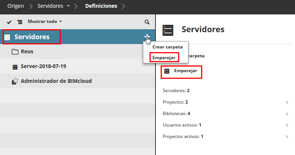Viewport: 295px width, 155px height.
Task: Click the tree list view icon
Action: click(x=20, y=22)
